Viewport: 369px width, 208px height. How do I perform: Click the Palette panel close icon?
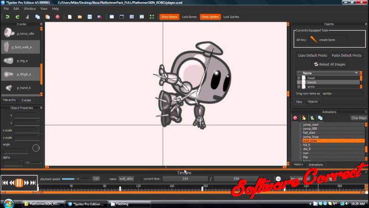(x=366, y=24)
